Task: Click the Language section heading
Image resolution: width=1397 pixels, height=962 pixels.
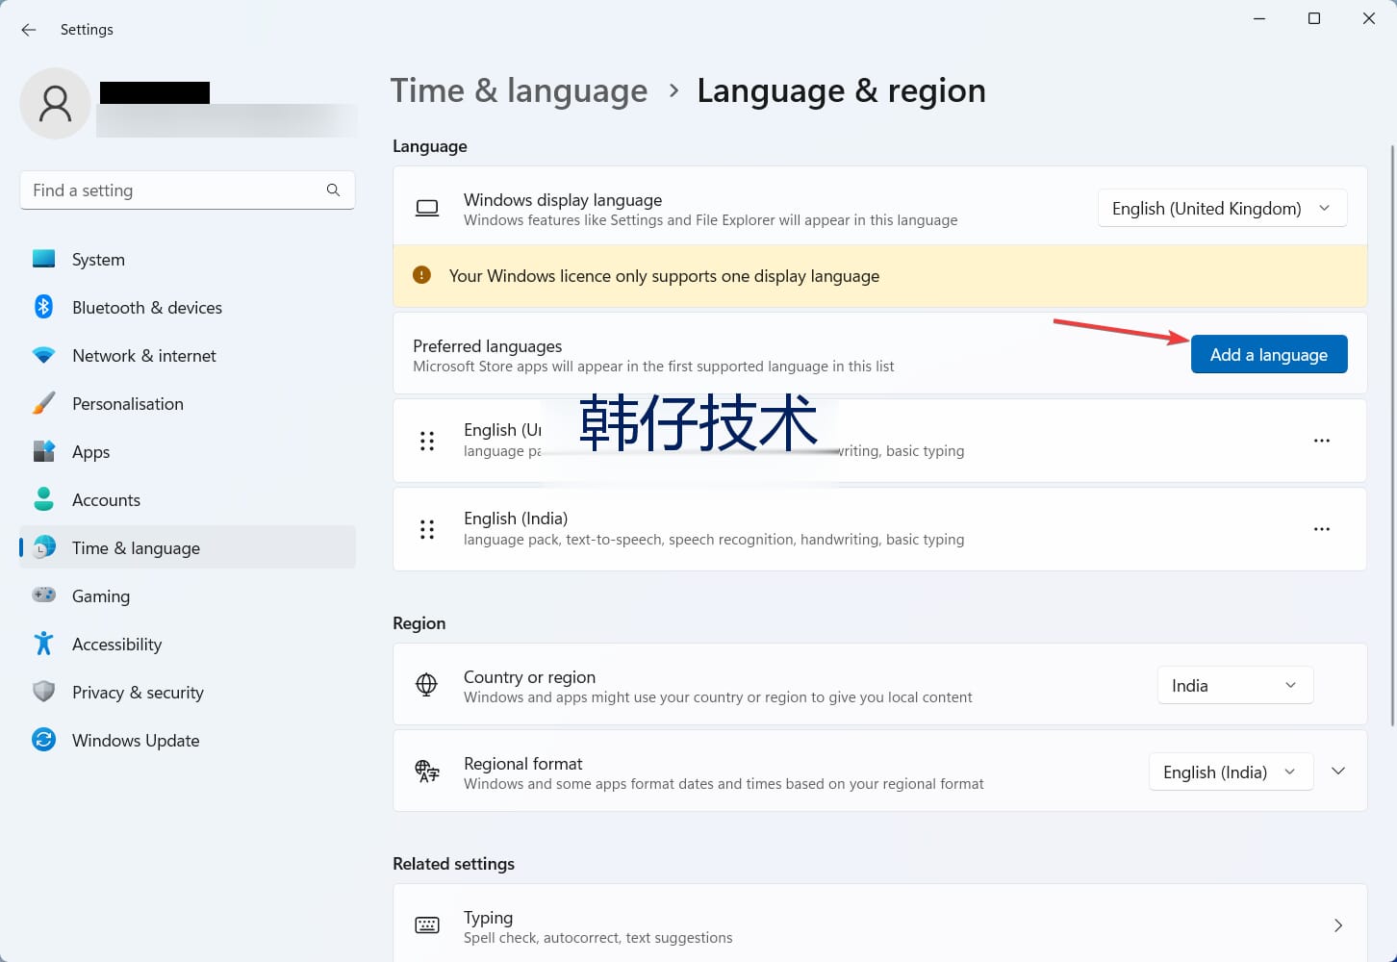Action: click(430, 146)
